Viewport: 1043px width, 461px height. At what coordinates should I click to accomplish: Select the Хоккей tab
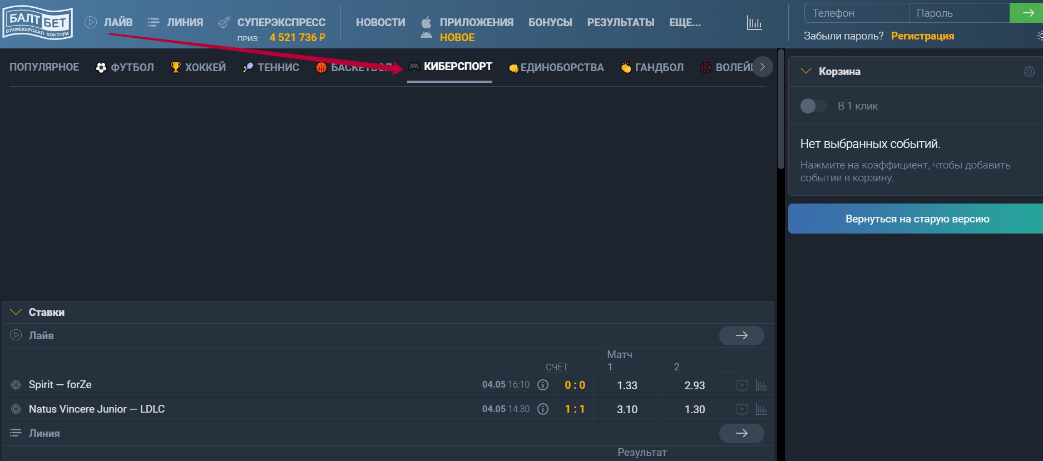coord(198,67)
